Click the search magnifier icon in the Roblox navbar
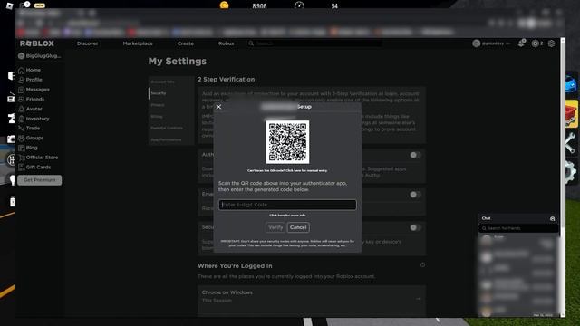 251,43
